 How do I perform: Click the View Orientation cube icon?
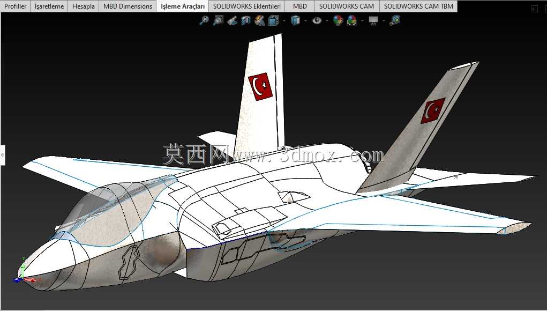pyautogui.click(x=274, y=20)
